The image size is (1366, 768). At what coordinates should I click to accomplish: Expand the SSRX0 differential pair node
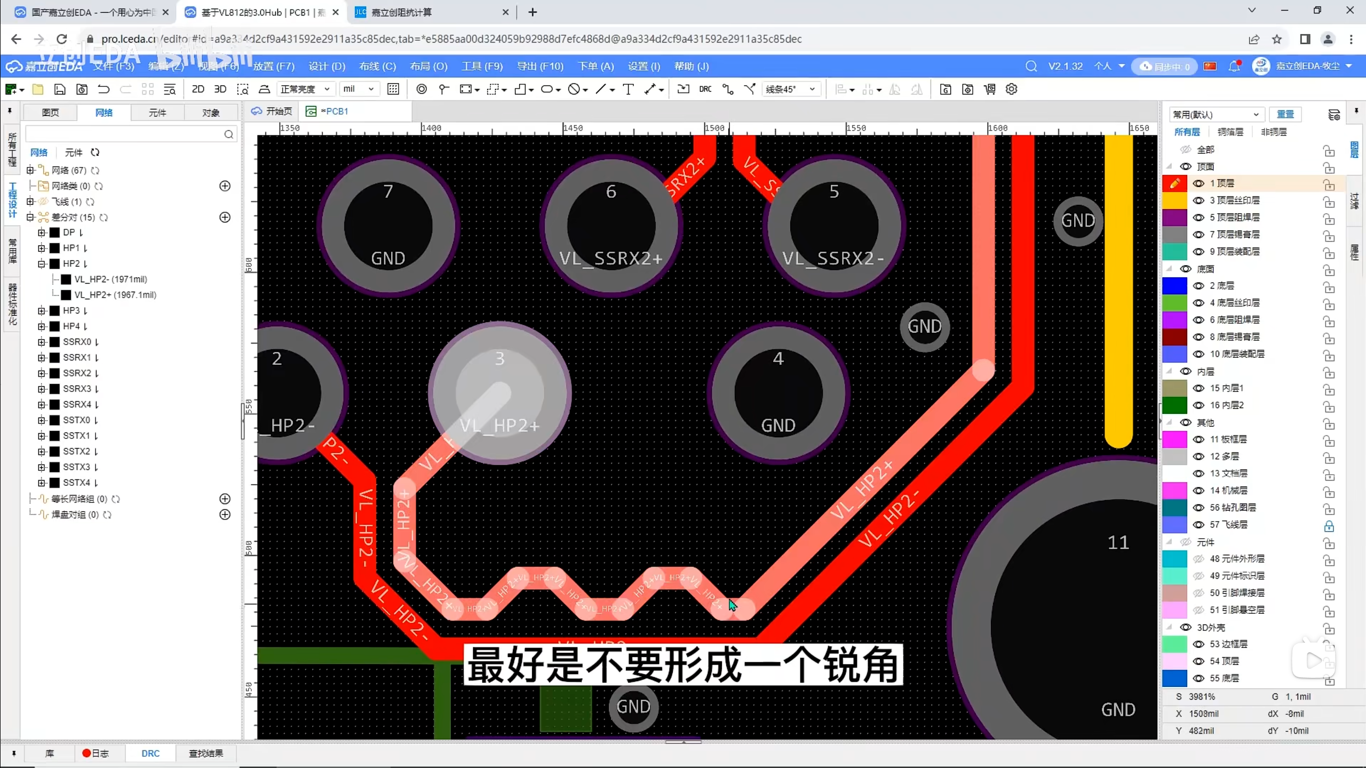(42, 342)
